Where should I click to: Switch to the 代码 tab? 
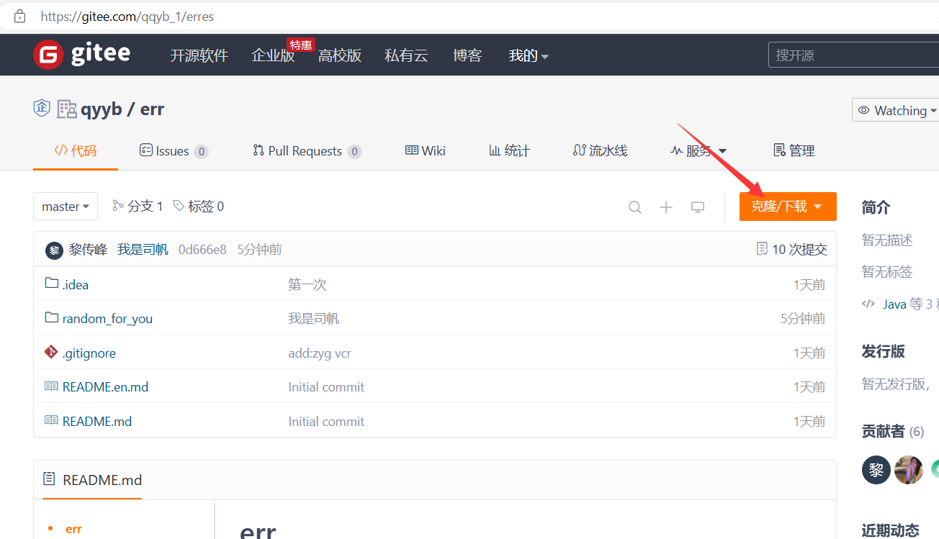tap(76, 150)
